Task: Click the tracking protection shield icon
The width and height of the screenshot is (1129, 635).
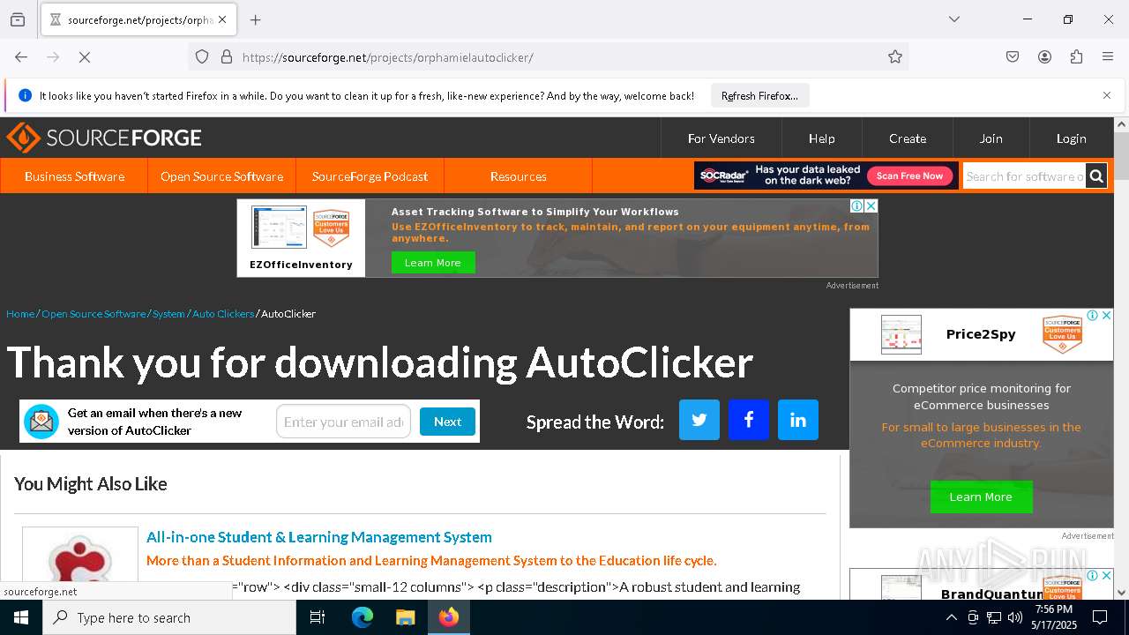Action: tap(202, 57)
